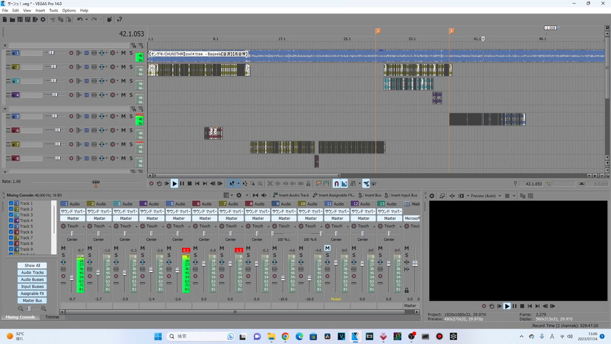Viewport: 611px width, 344px height.
Task: Open the project properties gear icon
Action: click(x=43, y=20)
